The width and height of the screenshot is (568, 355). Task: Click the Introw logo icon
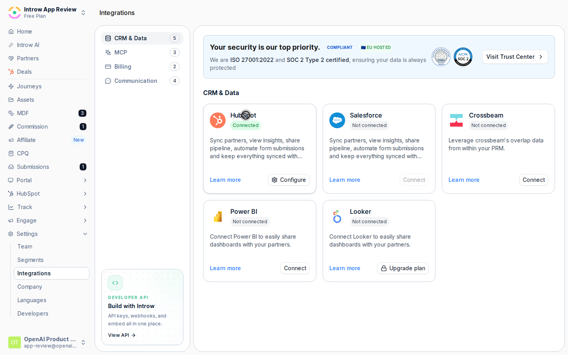tap(15, 13)
